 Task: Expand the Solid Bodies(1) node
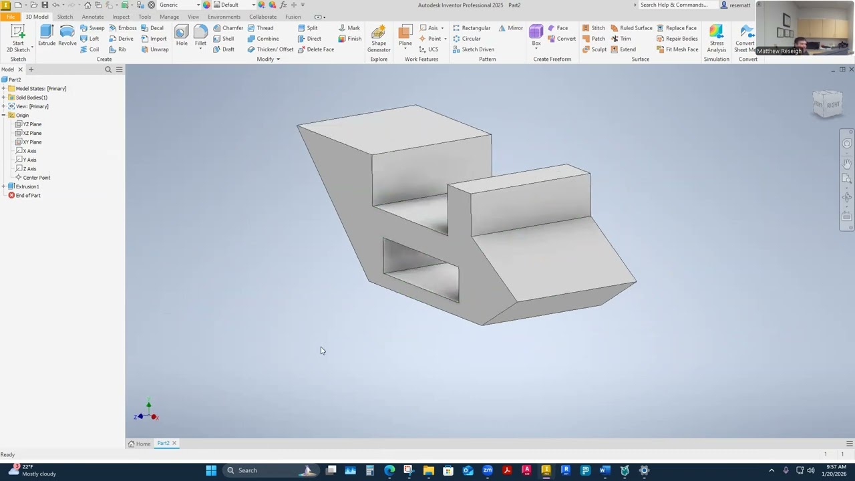3,98
